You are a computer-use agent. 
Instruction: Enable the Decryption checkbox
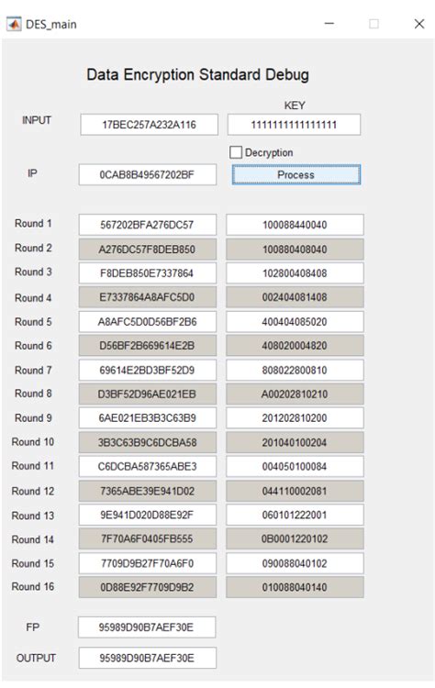[236, 152]
